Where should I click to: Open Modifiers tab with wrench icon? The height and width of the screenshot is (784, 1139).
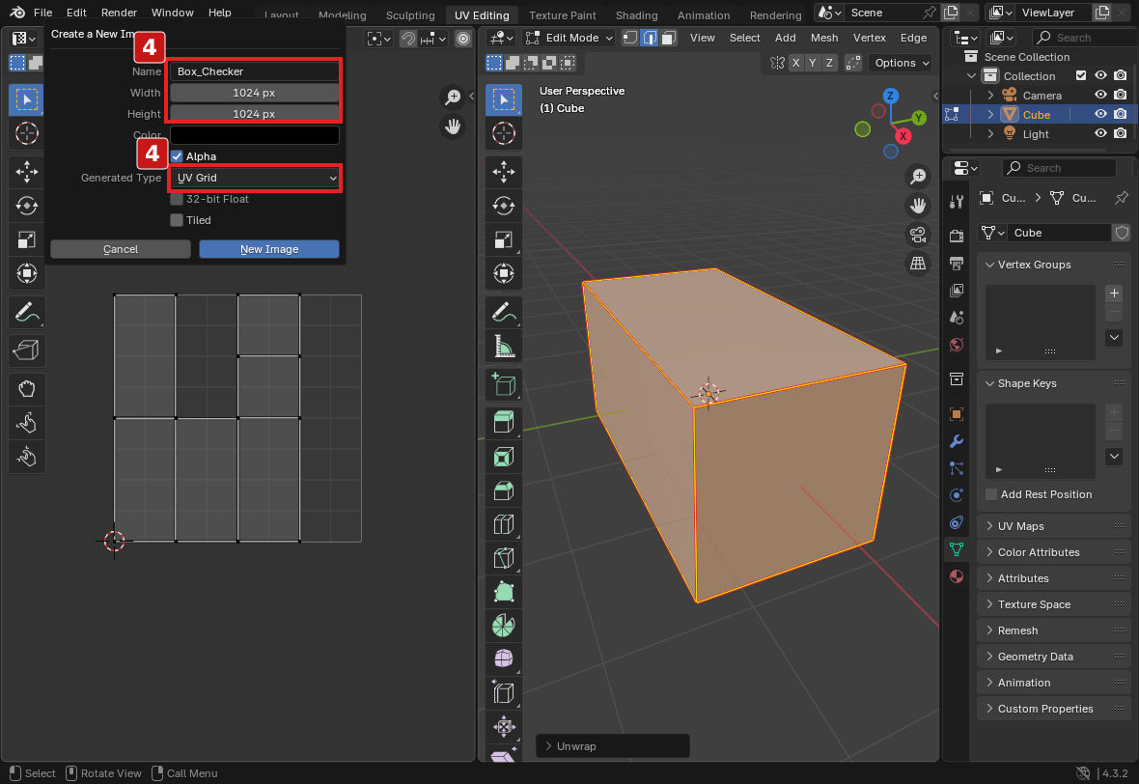[957, 441]
